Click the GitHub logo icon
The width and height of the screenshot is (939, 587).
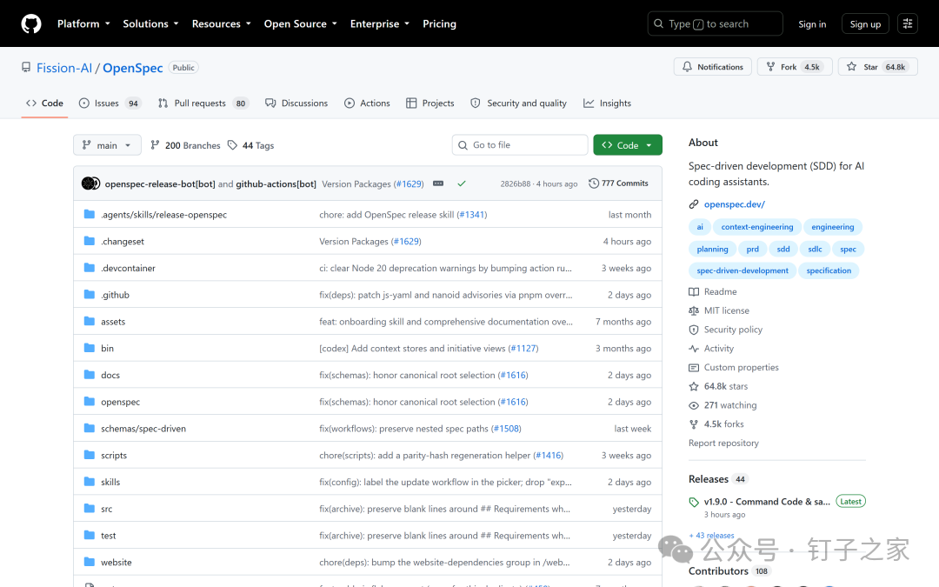click(31, 24)
